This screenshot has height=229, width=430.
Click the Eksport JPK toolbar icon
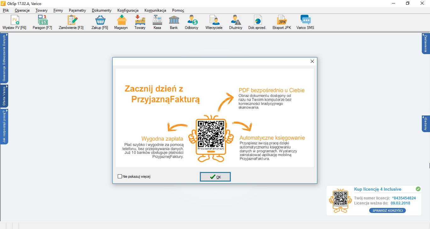tap(282, 22)
